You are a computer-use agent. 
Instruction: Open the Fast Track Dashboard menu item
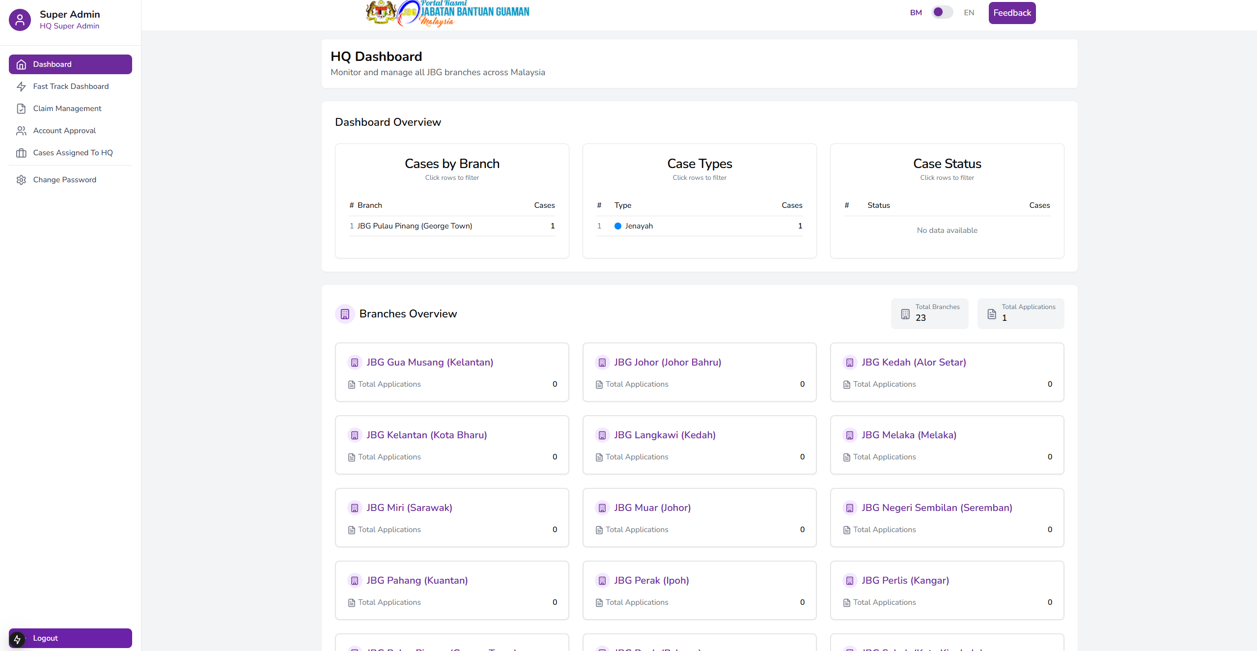[x=71, y=86]
